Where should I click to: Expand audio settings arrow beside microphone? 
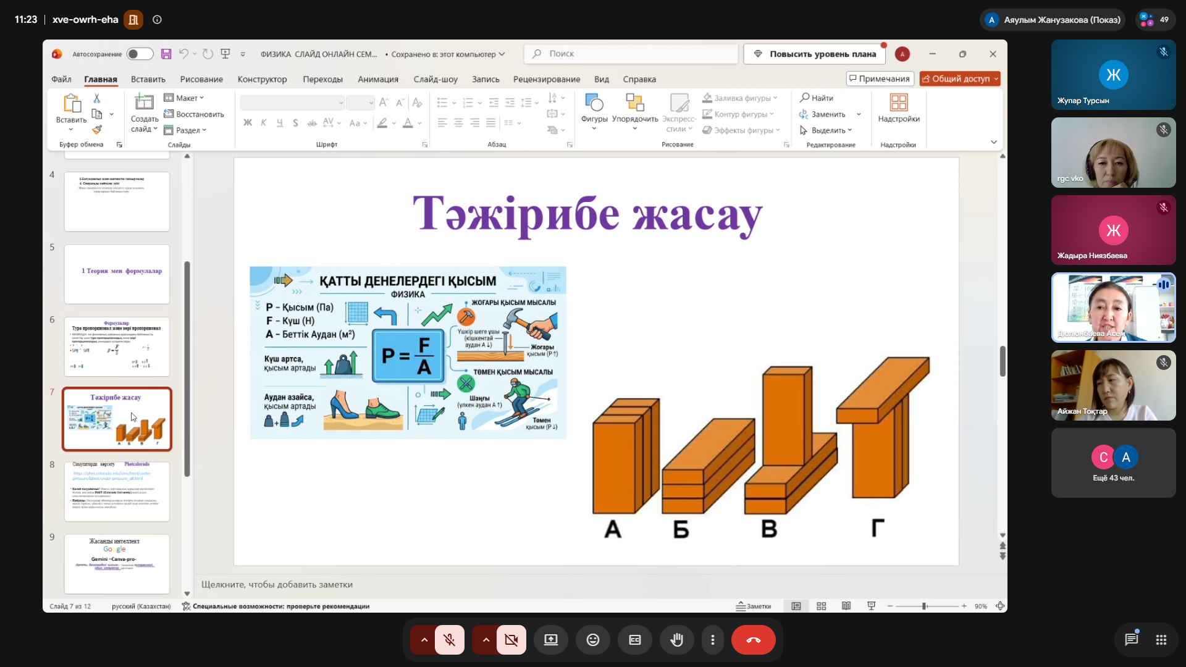[x=424, y=640]
